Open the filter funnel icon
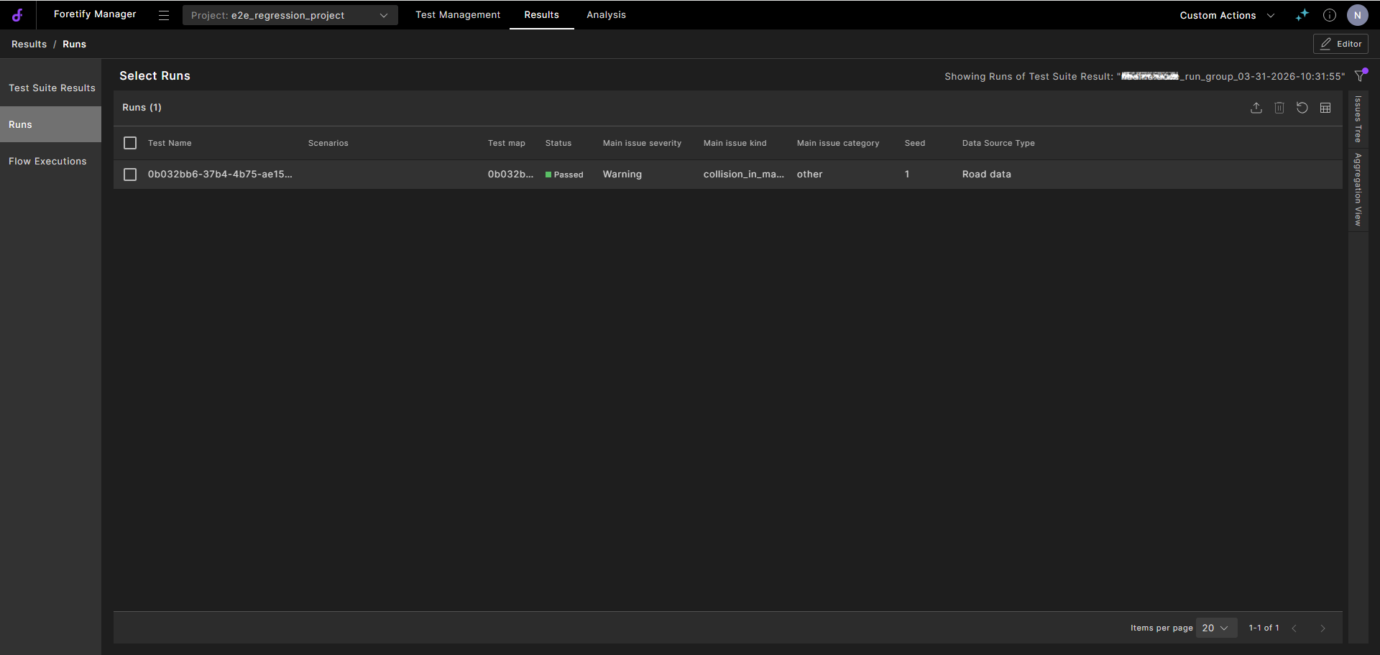Viewport: 1380px width, 655px height. tap(1361, 75)
